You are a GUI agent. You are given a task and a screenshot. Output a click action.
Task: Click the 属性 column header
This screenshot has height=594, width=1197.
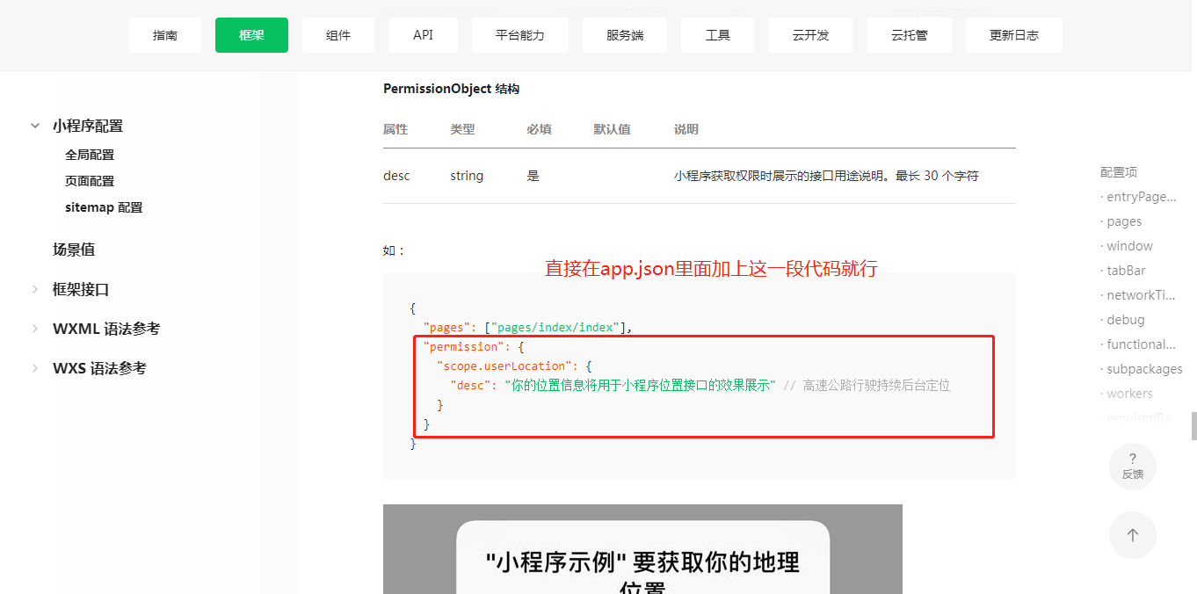click(x=395, y=129)
